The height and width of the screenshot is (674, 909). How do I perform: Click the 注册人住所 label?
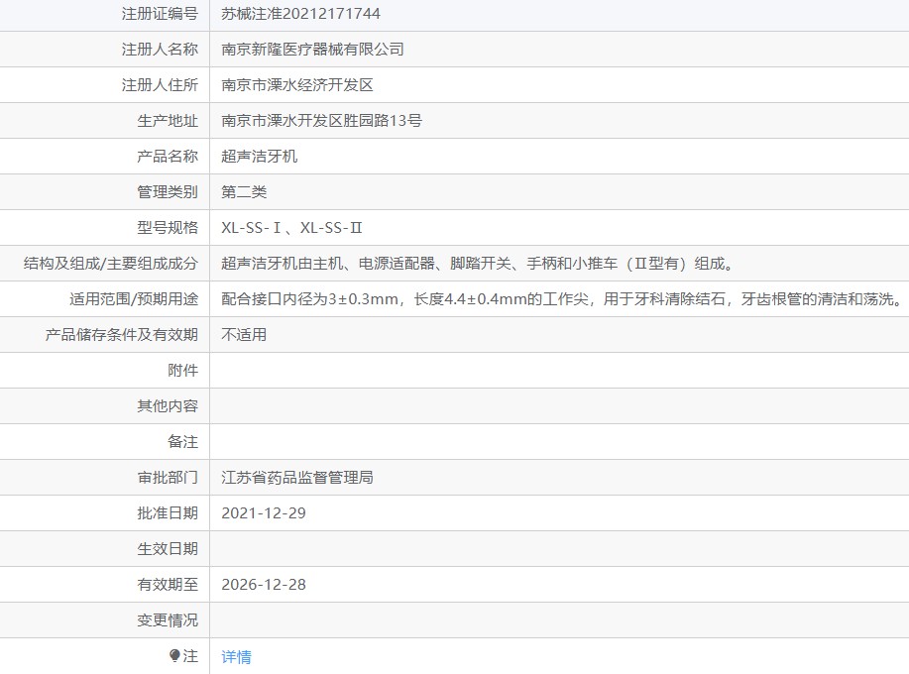[x=160, y=85]
